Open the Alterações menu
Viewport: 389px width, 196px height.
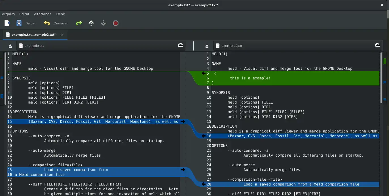[x=43, y=14]
